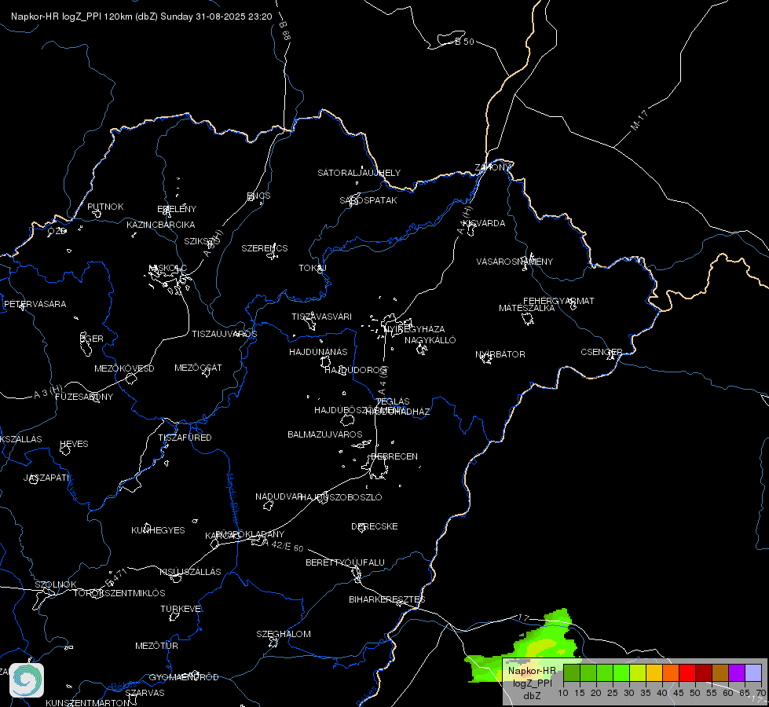Click the BALMAZÚJVÁROS label
This screenshot has height=707, width=769.
pyautogui.click(x=324, y=434)
